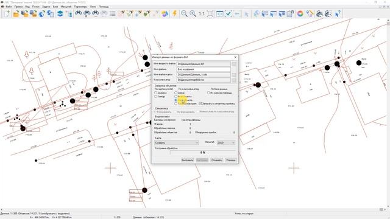Click the globe with document icon
This screenshot has height=219, width=390.
[x=50, y=13]
